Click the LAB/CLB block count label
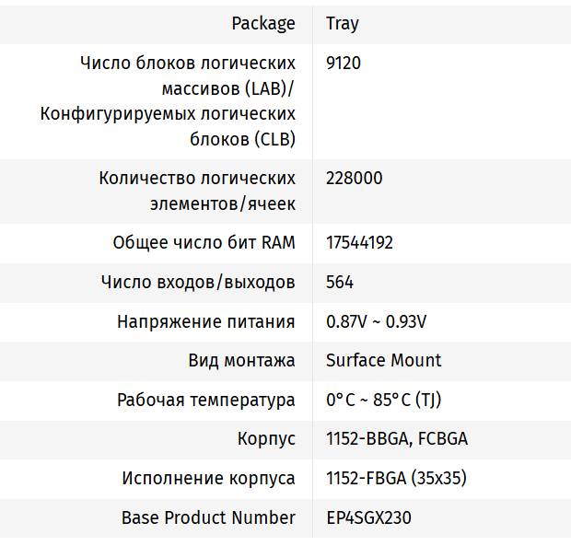Image resolution: width=571 pixels, height=546 pixels. pyautogui.click(x=169, y=101)
